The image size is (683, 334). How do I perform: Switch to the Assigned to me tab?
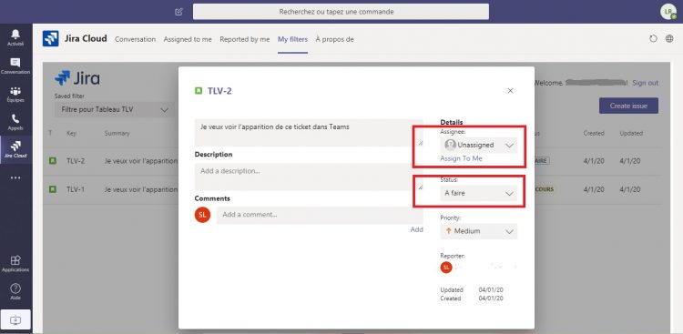click(188, 39)
